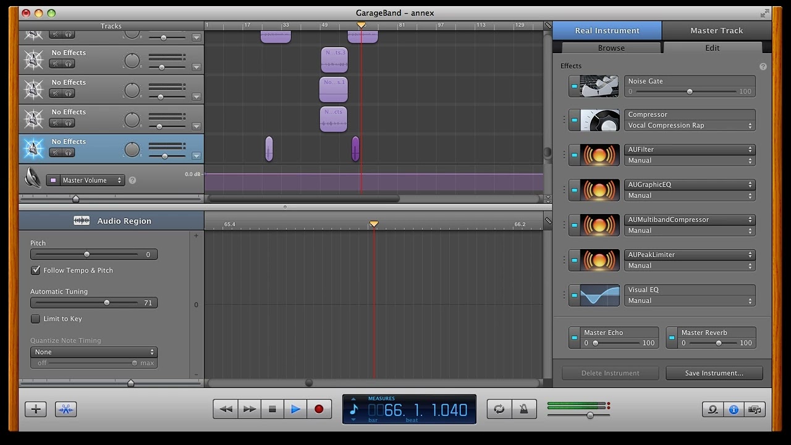
Task: Click the LCD measures time display
Action: (x=418, y=410)
